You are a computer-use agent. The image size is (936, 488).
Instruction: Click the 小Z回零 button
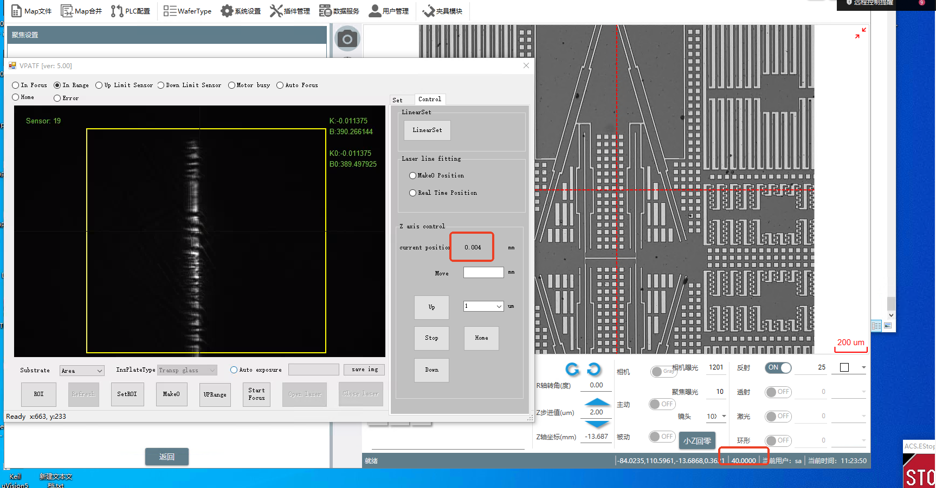(697, 441)
